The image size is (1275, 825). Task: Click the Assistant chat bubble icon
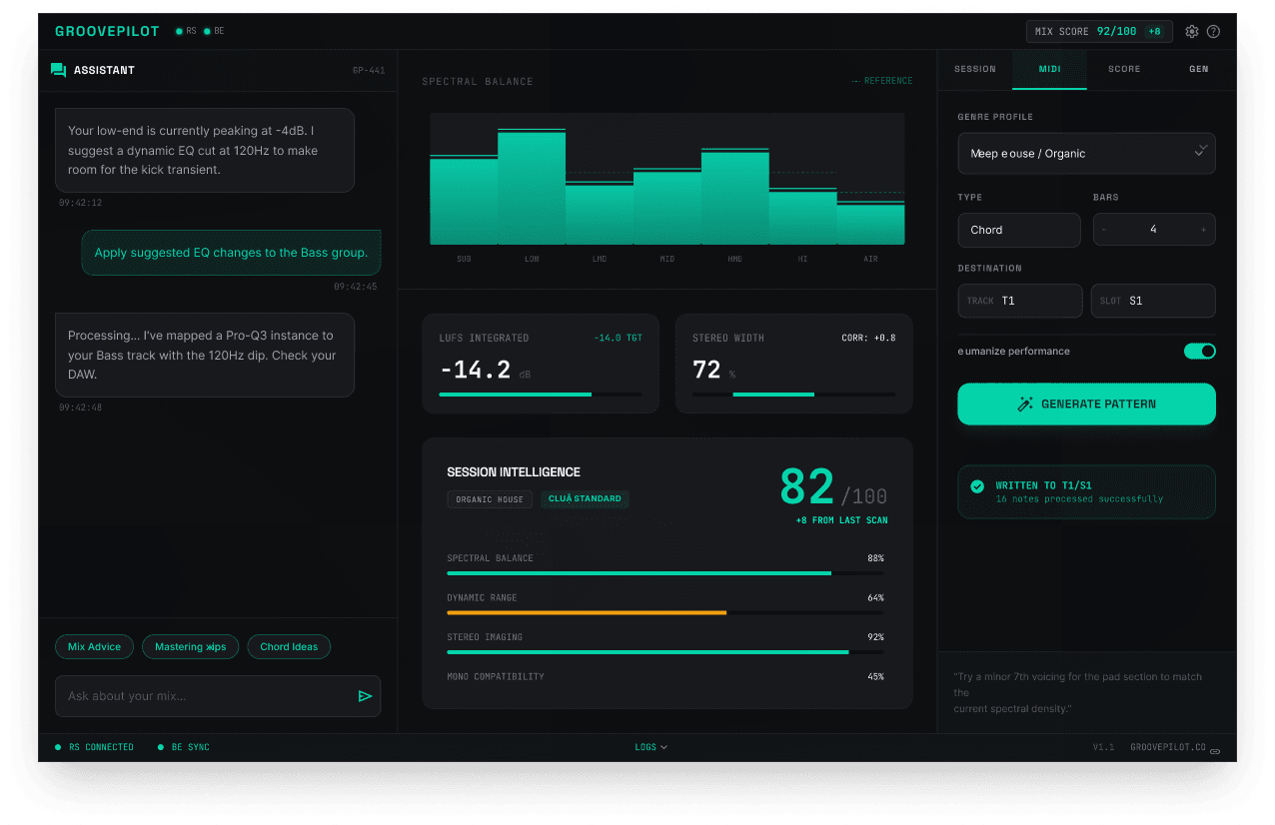click(x=59, y=70)
